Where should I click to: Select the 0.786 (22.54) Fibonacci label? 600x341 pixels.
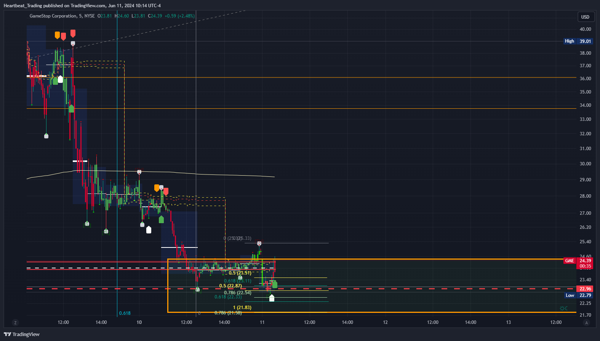pos(238,293)
